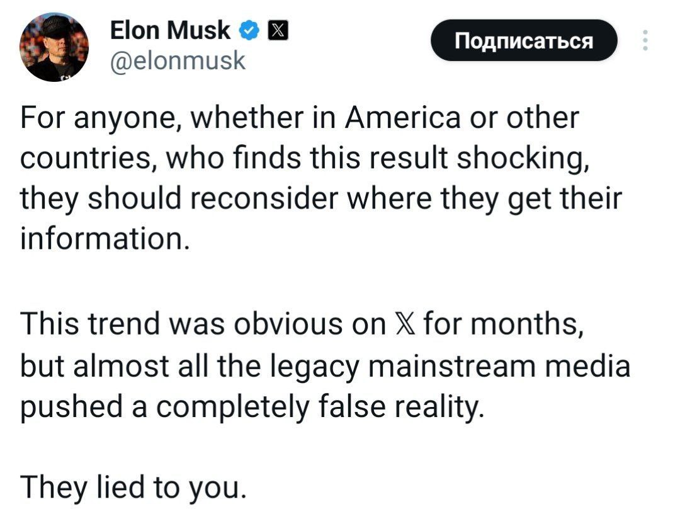Click the word "information." ending first paragraph
Screen dimensions: 680x521
(x=105, y=239)
